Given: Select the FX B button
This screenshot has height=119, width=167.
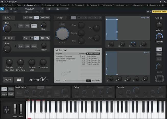Looking at the screenshot, I should pos(11,89).
